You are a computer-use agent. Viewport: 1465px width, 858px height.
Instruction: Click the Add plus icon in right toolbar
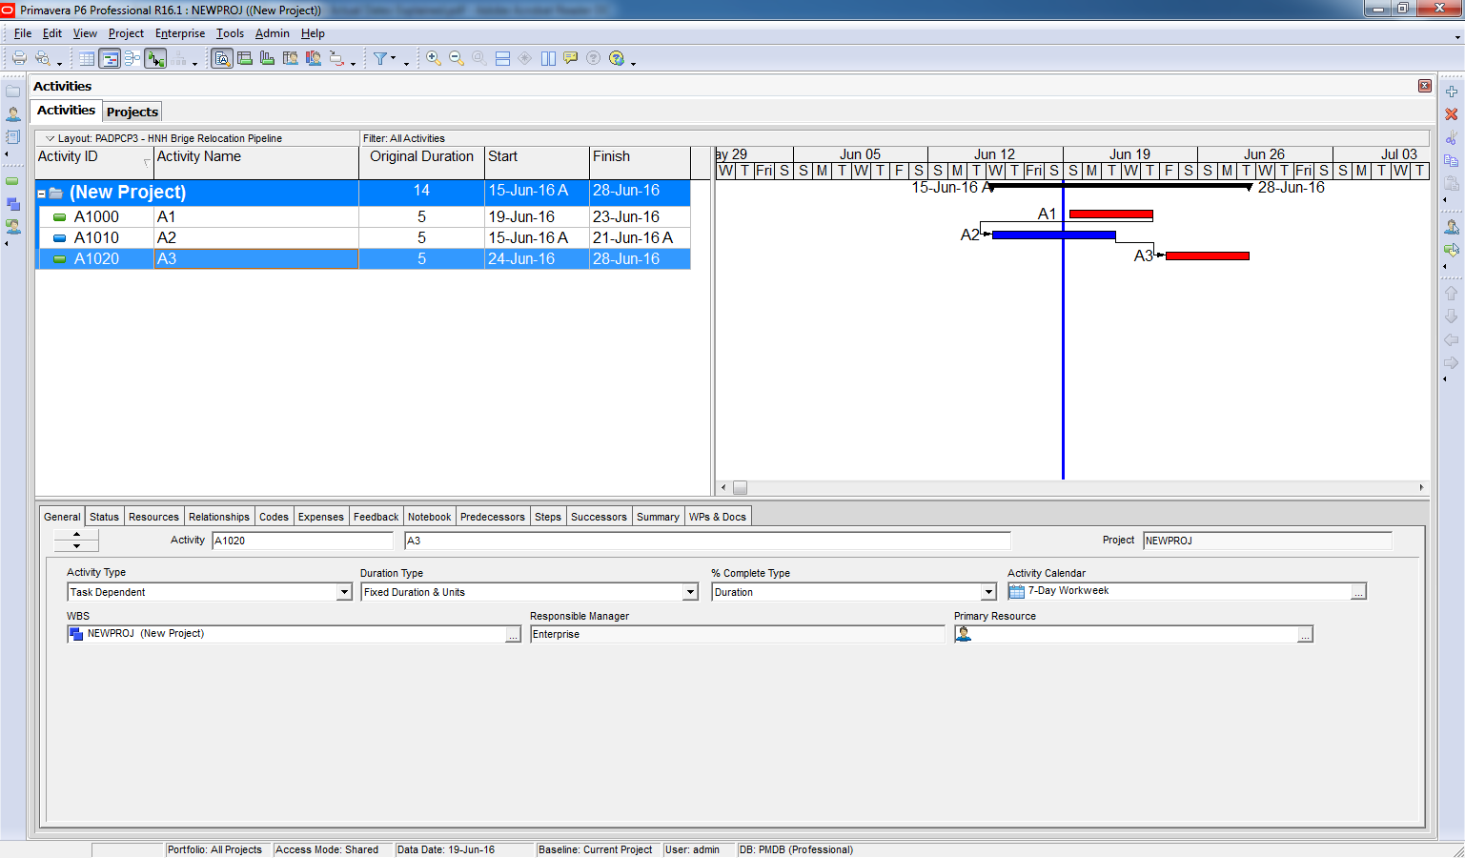(1451, 92)
